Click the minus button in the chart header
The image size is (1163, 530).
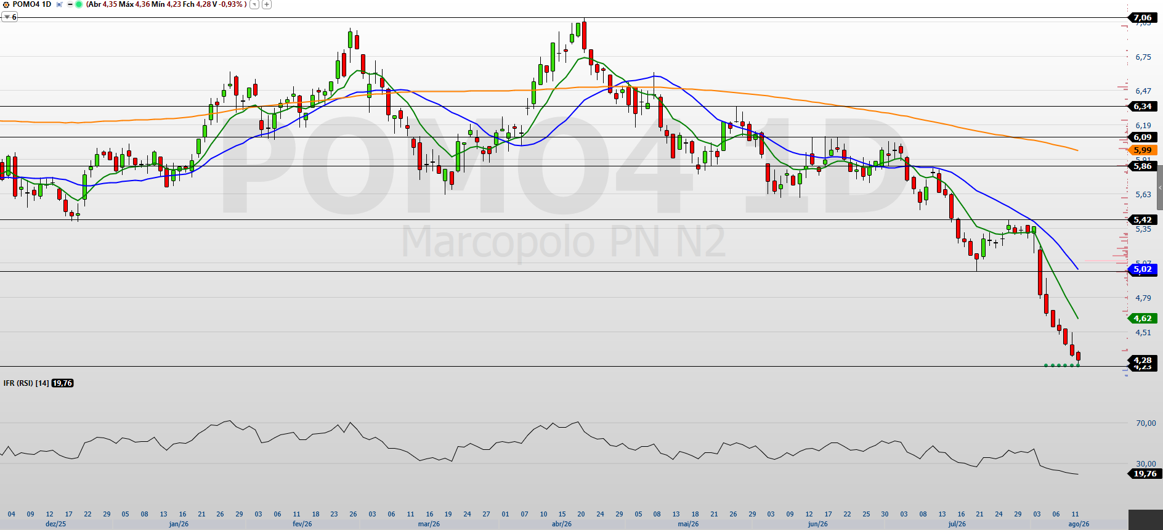70,4
